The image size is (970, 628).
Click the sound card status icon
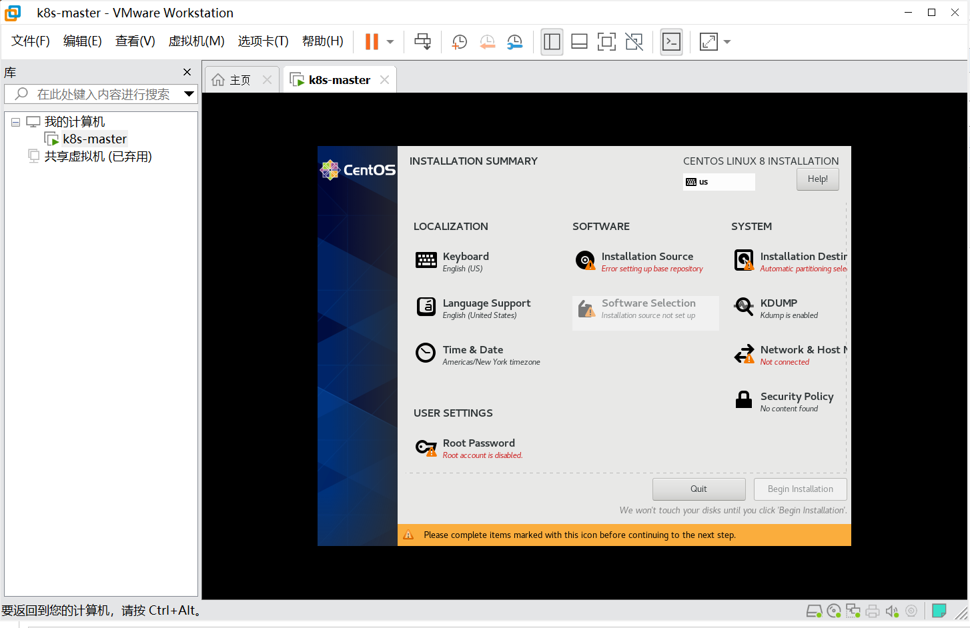(892, 611)
